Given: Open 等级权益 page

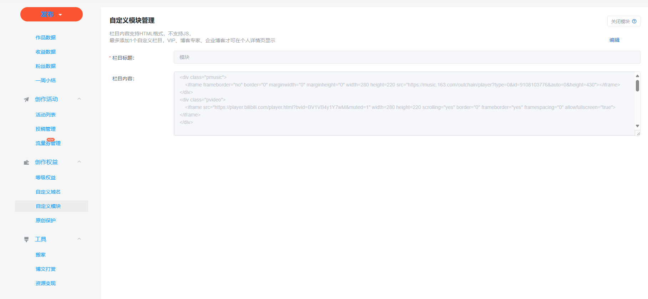Looking at the screenshot, I should click(46, 178).
